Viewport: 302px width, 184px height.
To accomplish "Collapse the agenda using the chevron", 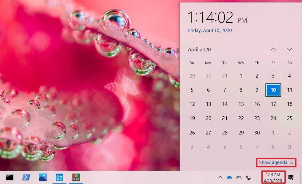I will click(x=292, y=163).
